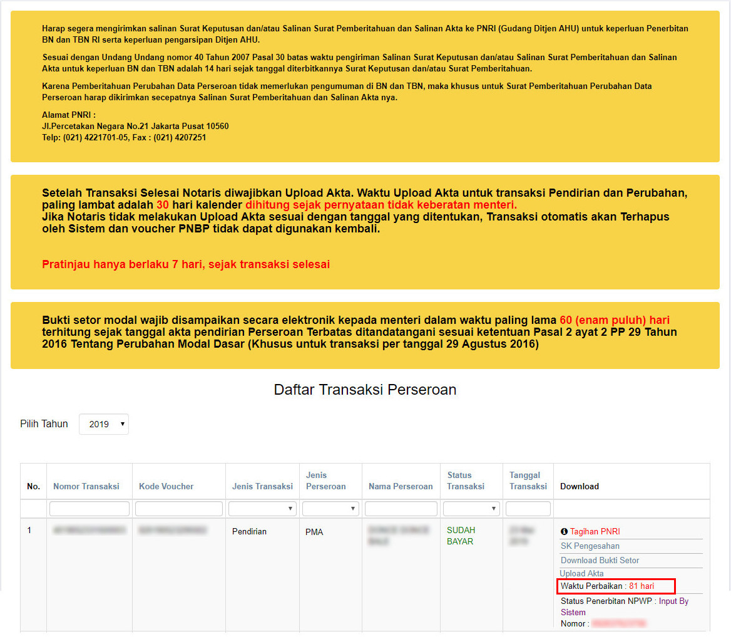Open the Pilih Tahun year dropdown
This screenshot has width=731, height=639.
[x=104, y=424]
